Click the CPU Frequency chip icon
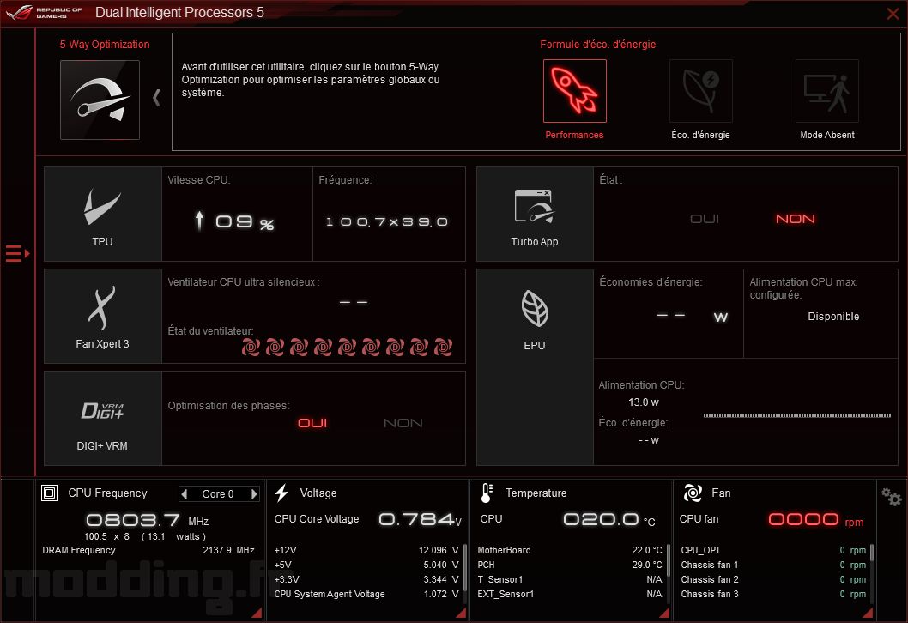Image resolution: width=908 pixels, height=623 pixels. pyautogui.click(x=49, y=493)
